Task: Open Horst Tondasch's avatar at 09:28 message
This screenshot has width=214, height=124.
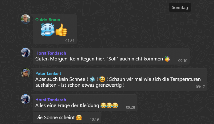Action: coord(26,99)
